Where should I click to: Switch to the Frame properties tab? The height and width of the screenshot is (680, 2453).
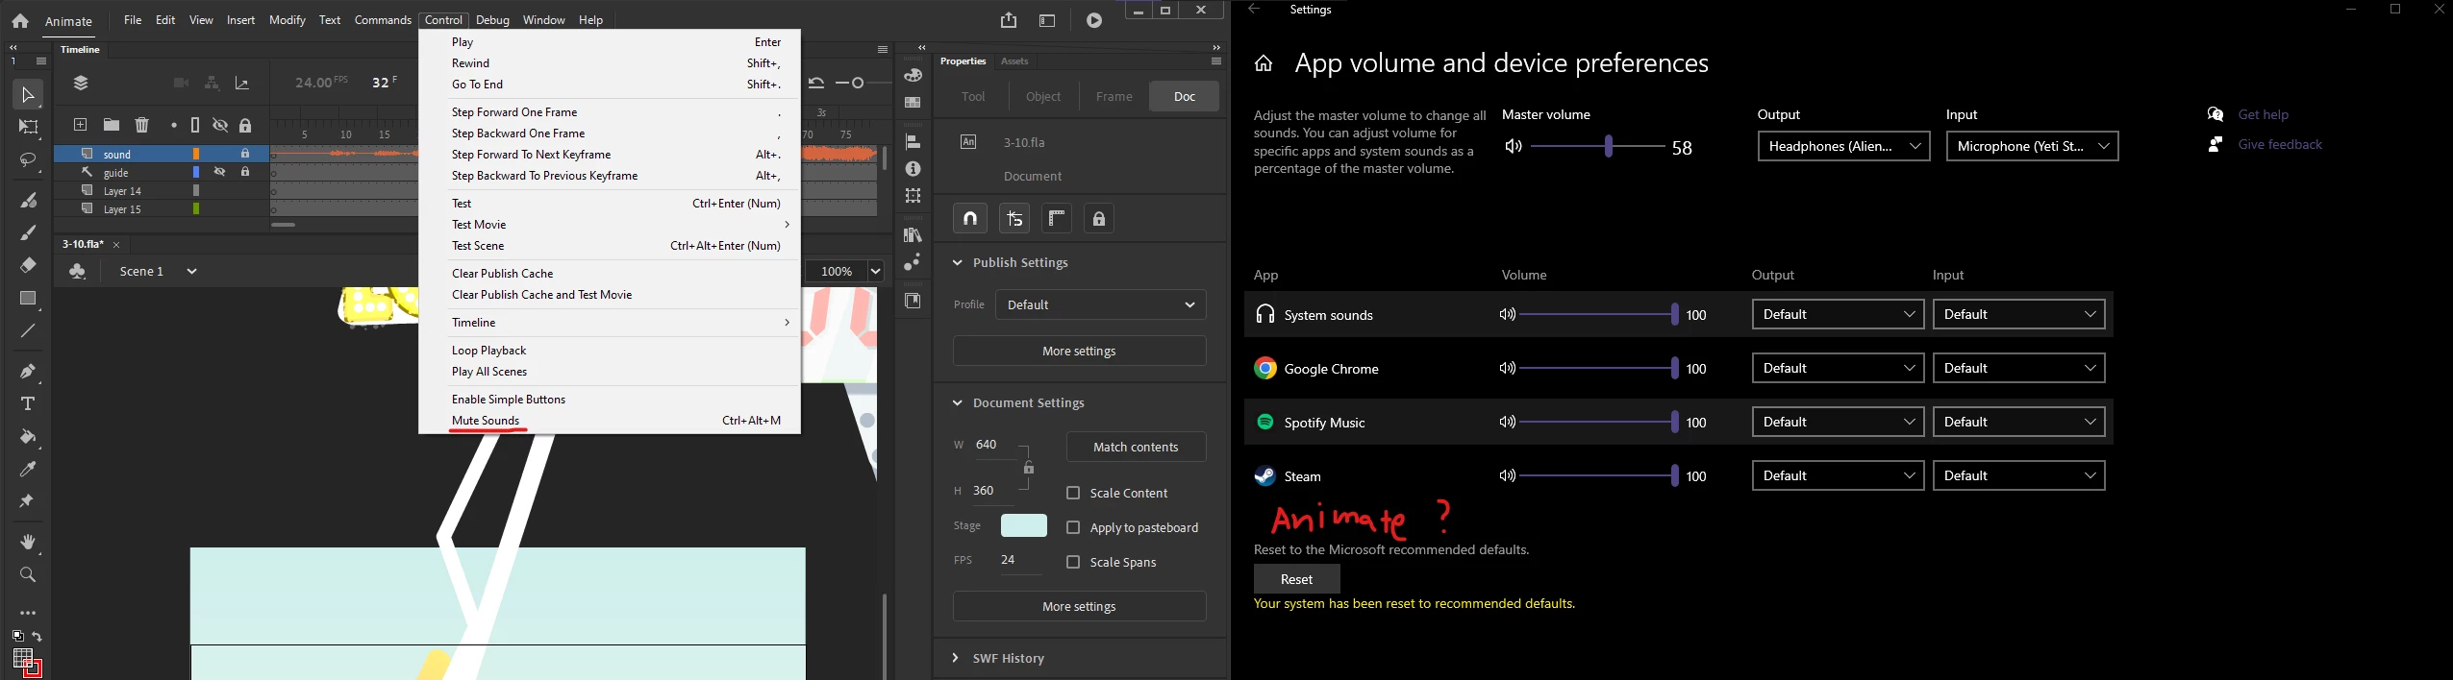[1114, 96]
